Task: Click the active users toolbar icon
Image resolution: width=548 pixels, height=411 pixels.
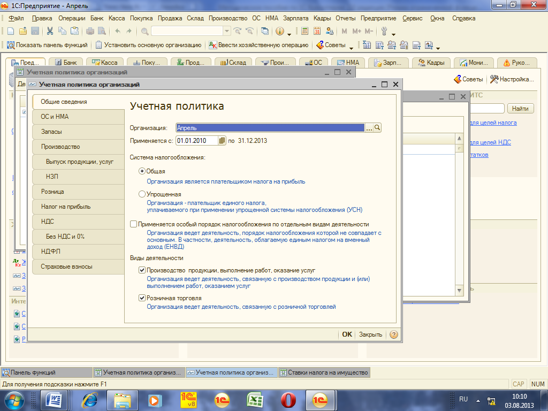Action: 329,31
